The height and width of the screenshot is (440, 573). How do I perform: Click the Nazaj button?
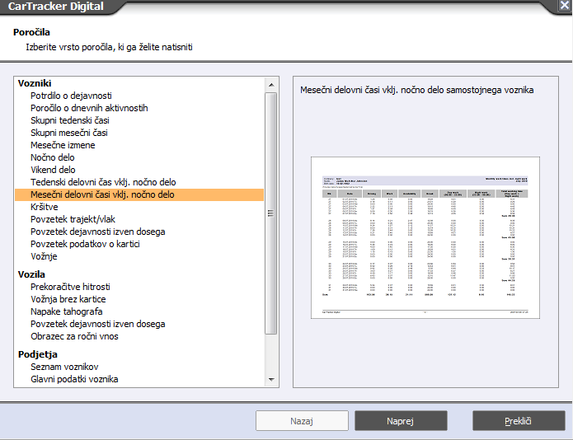[302, 421]
